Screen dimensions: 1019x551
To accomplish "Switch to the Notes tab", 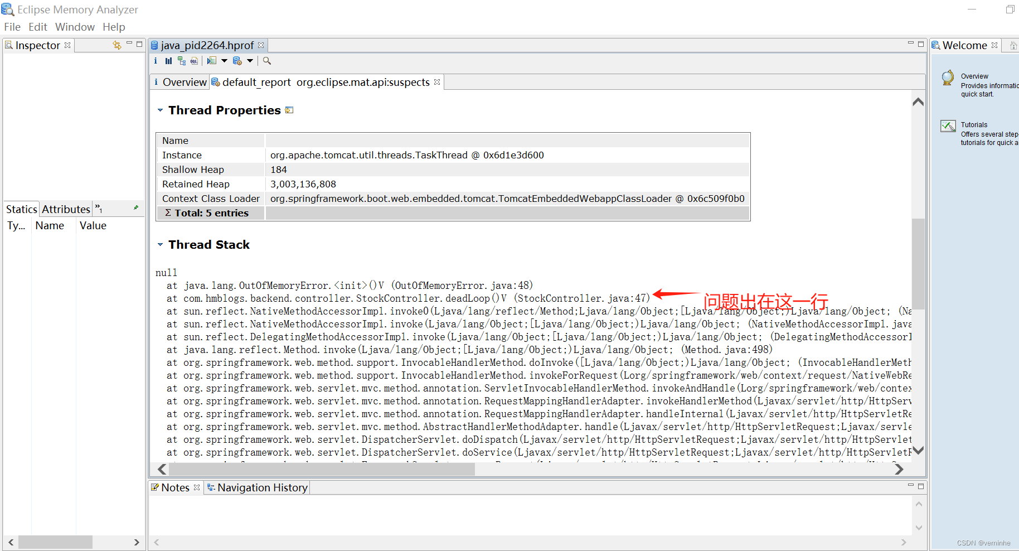I will coord(174,487).
